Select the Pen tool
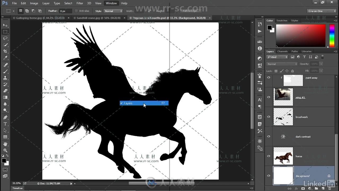 click(5, 118)
